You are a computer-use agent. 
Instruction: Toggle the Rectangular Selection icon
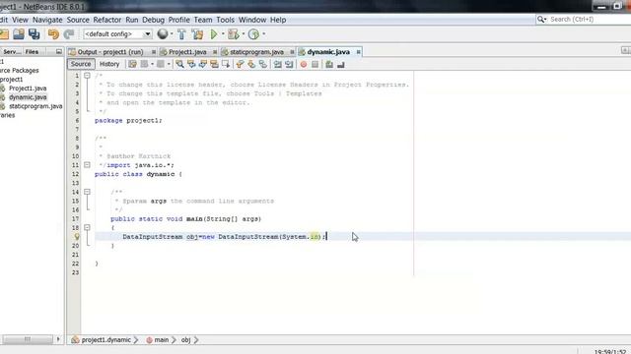tap(226, 64)
